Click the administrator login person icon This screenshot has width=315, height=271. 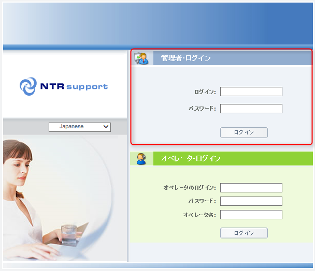pos(141,58)
